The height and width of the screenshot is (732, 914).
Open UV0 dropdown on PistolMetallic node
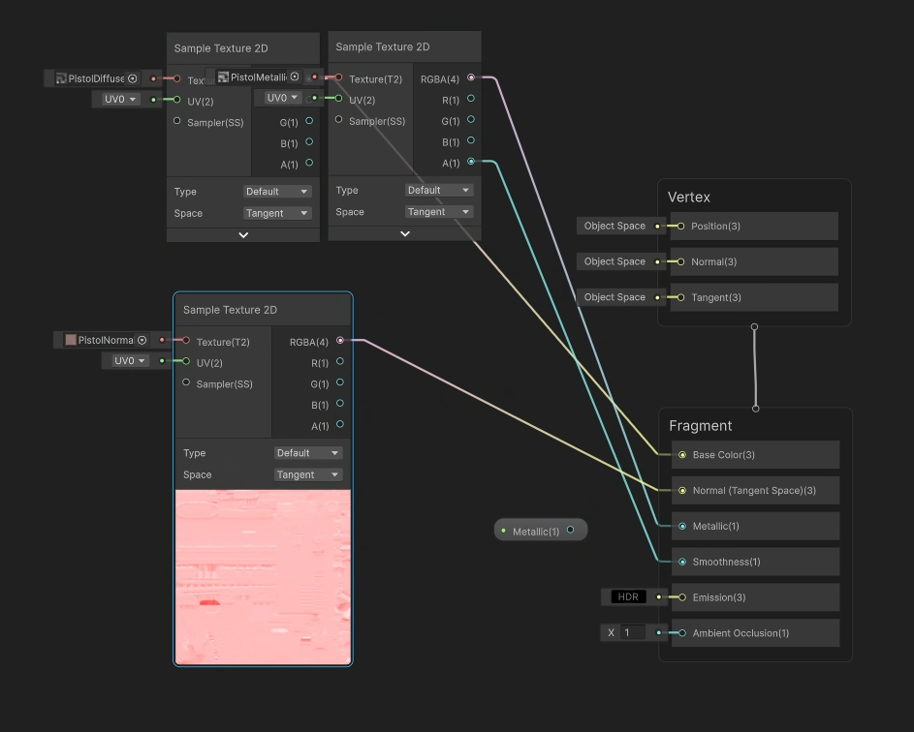tap(282, 97)
